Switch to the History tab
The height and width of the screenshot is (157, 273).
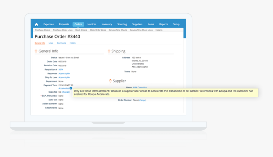[73, 43]
